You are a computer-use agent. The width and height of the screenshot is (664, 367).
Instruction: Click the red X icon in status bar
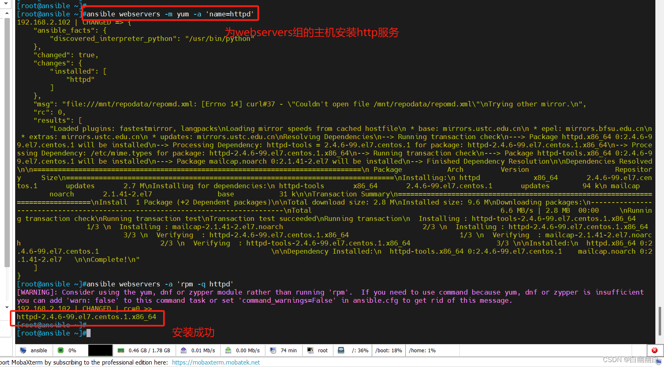[x=654, y=350]
